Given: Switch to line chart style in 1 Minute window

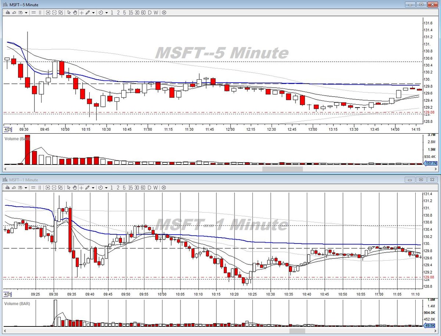Looking at the screenshot, I should 14,187.
